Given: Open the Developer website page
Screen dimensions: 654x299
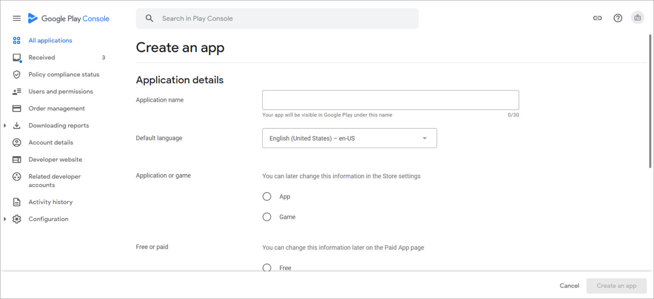Looking at the screenshot, I should pyautogui.click(x=55, y=159).
